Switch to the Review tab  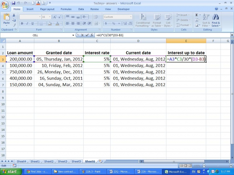tap(94, 9)
